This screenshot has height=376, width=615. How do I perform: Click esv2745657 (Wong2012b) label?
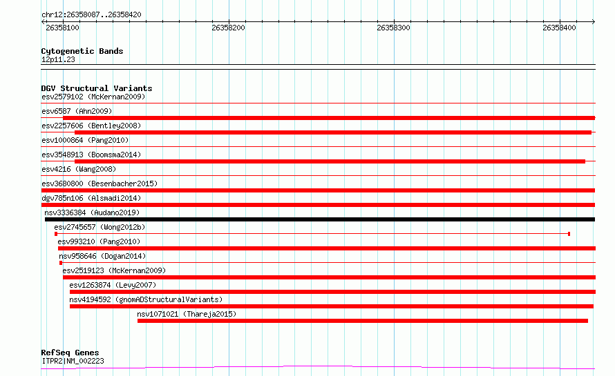[x=100, y=227]
